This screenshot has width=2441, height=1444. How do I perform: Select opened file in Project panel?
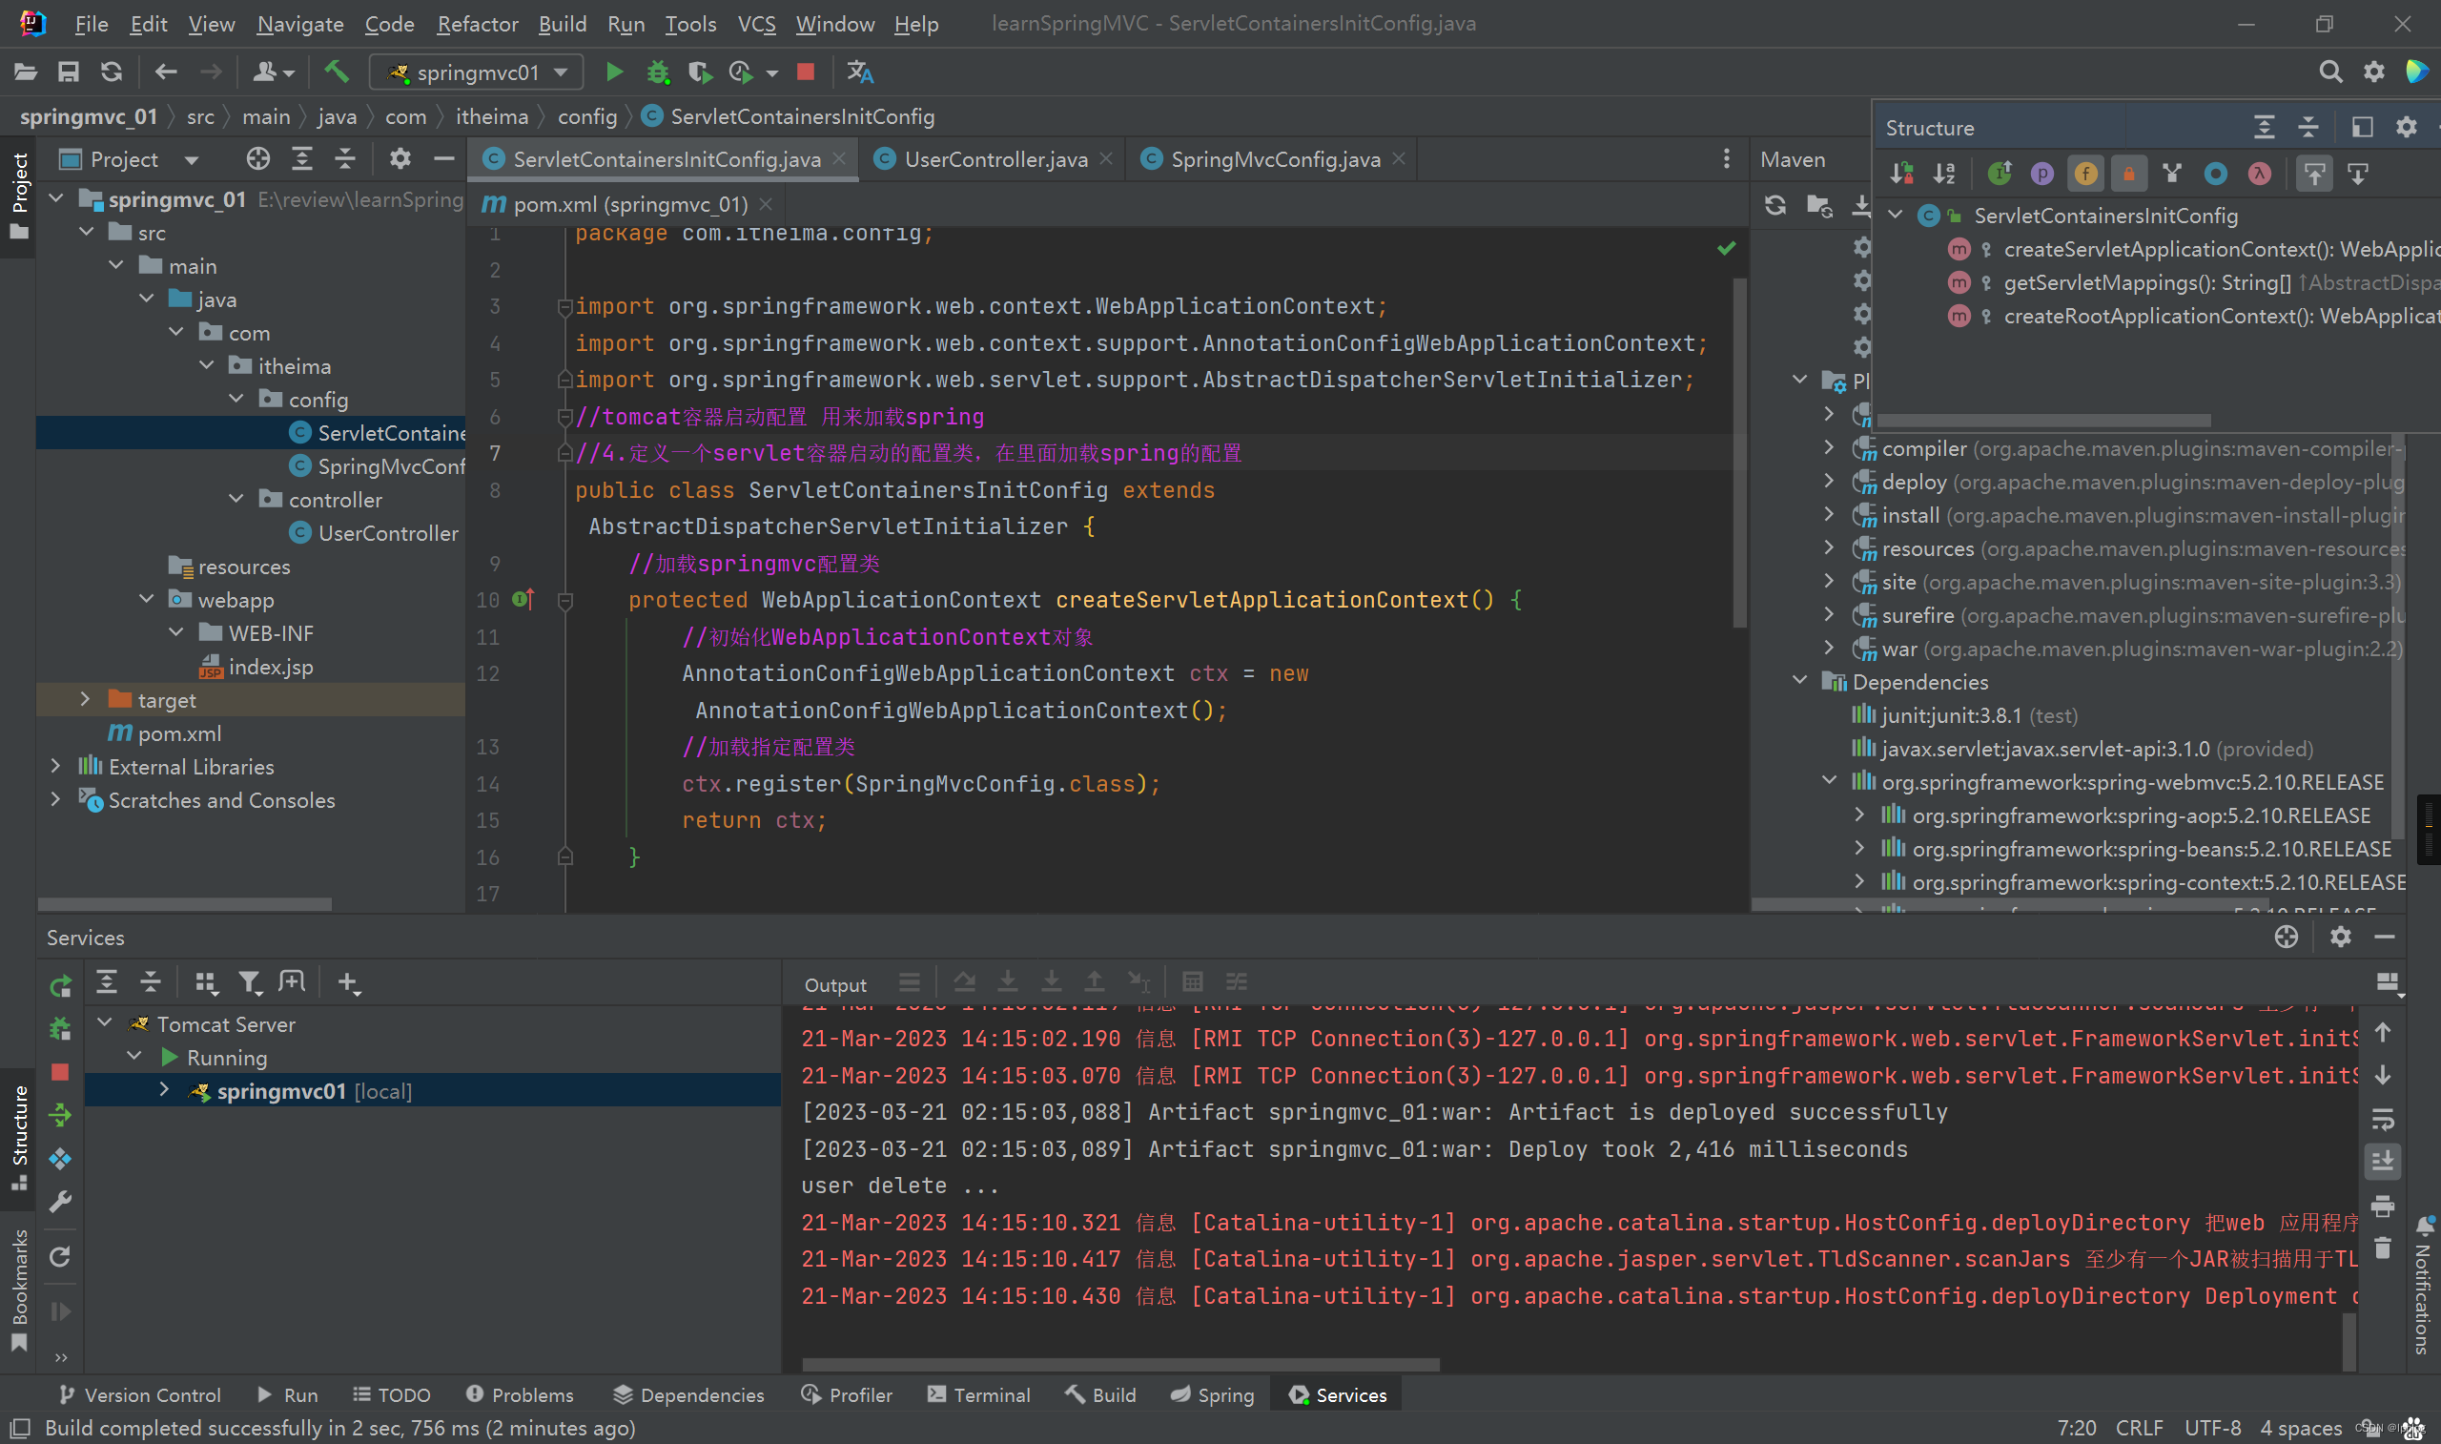[x=257, y=158]
